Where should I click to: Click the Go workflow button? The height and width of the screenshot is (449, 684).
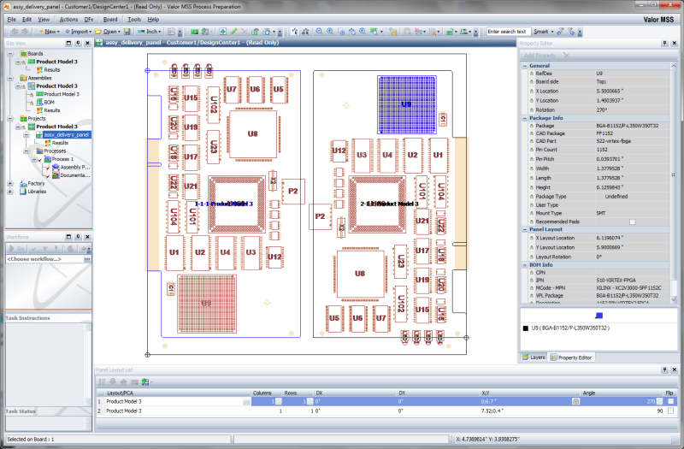16,248
